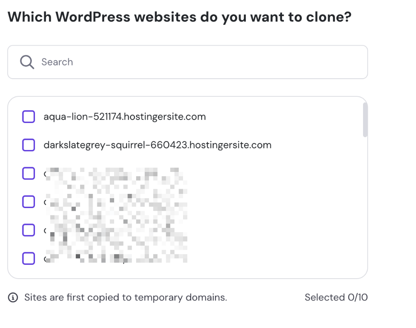Click the blurred sixth site name in list
This screenshot has width=416, height=328.
[x=115, y=258]
